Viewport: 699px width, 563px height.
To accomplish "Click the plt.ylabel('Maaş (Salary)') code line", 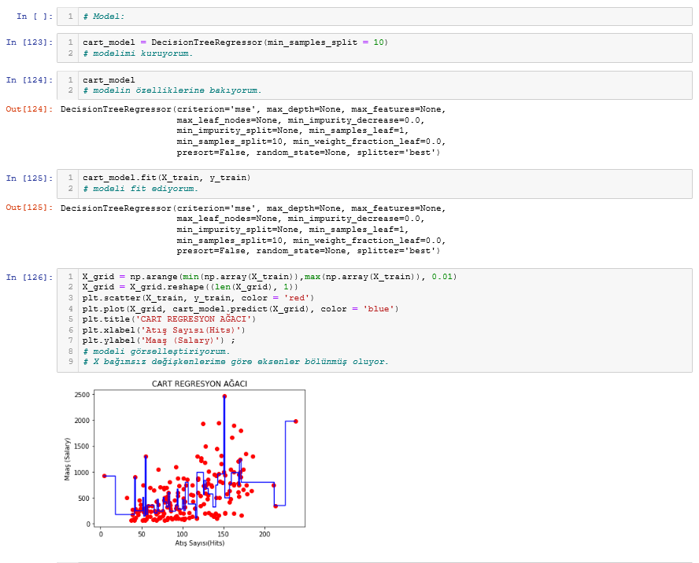I will pyautogui.click(x=159, y=340).
